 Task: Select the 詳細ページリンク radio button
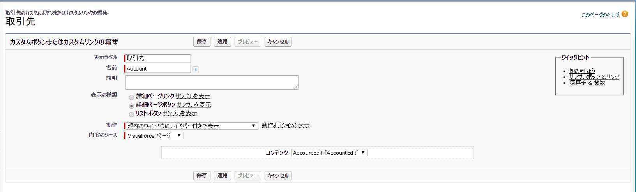132,97
